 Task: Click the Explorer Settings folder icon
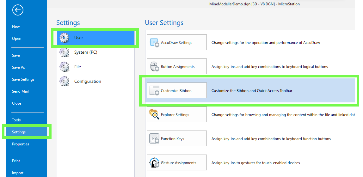point(154,115)
